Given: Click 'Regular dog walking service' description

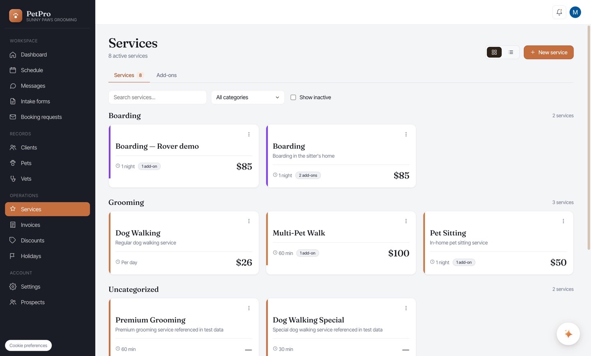Looking at the screenshot, I should (x=146, y=243).
